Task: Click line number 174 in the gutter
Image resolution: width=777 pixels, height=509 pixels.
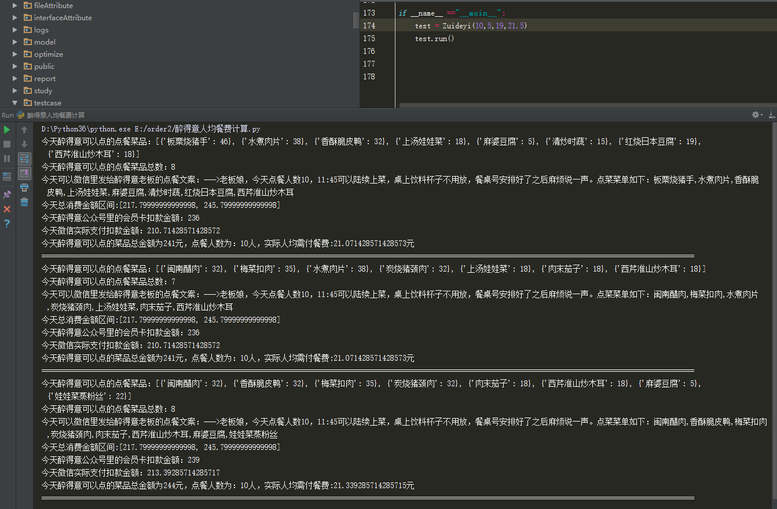Action: click(369, 25)
